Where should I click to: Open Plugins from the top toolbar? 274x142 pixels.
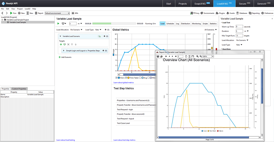tap(220, 13)
